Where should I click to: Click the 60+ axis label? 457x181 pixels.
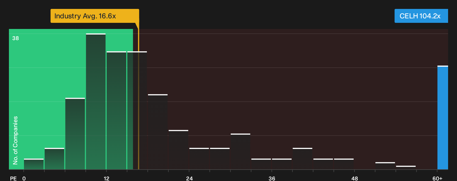(437, 178)
